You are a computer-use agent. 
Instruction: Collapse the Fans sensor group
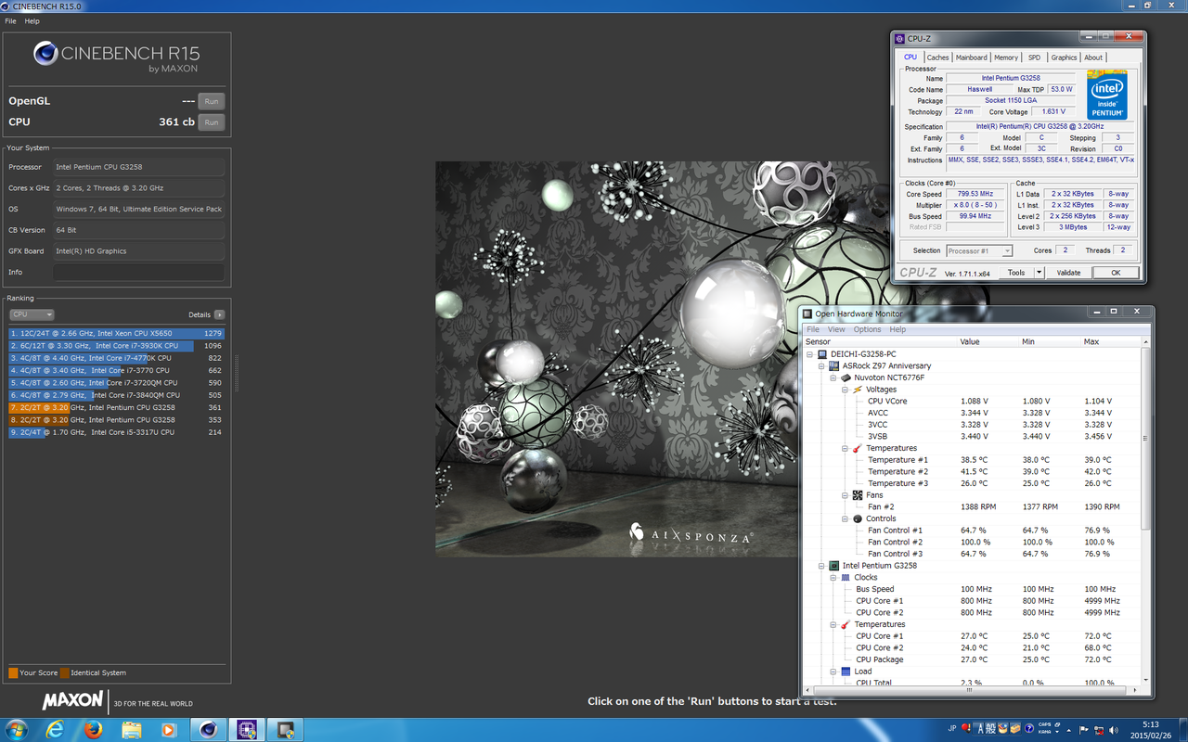pos(846,495)
